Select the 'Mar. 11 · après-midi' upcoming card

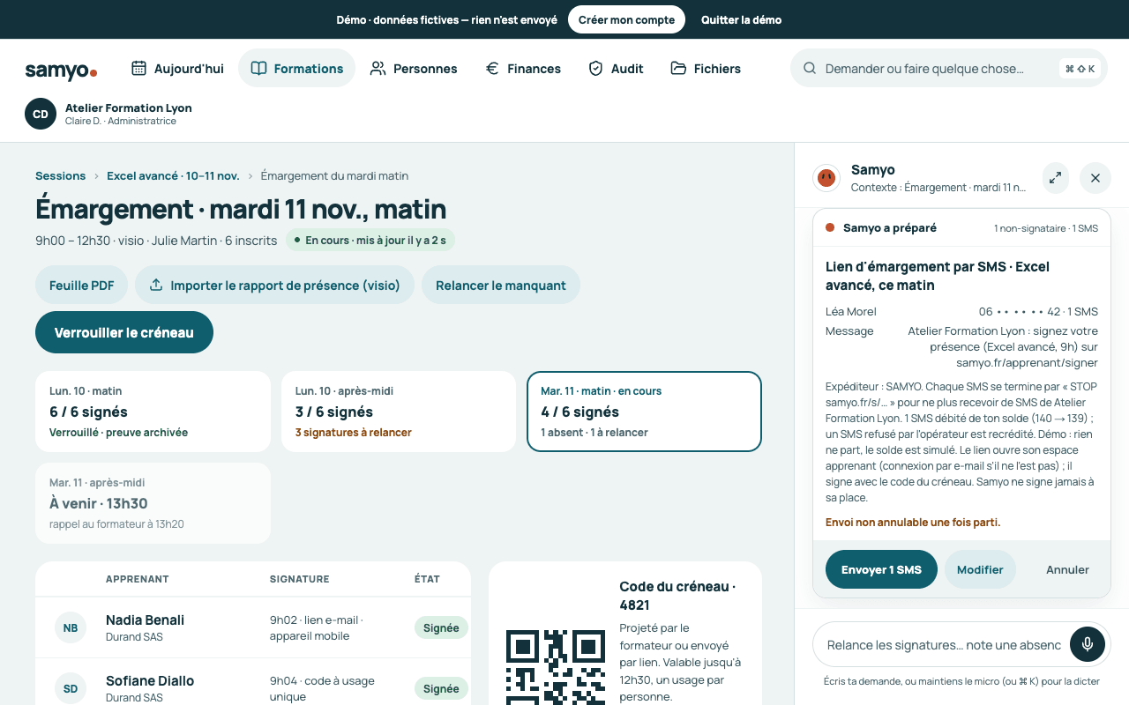click(x=153, y=503)
